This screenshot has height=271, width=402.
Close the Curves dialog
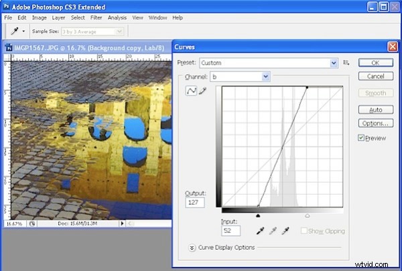coord(393,47)
